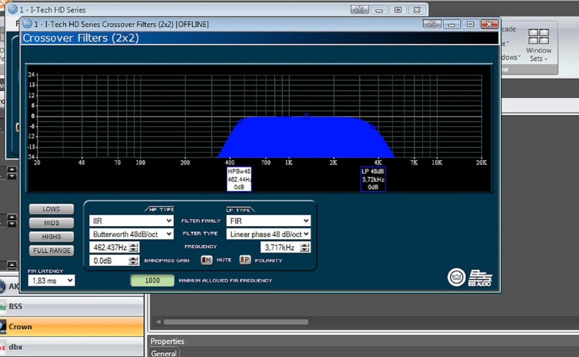Open the Window Sets menu in the ribbon

[x=538, y=45]
